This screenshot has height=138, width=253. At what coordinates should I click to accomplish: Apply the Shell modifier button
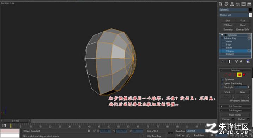pyautogui.click(x=228, y=21)
